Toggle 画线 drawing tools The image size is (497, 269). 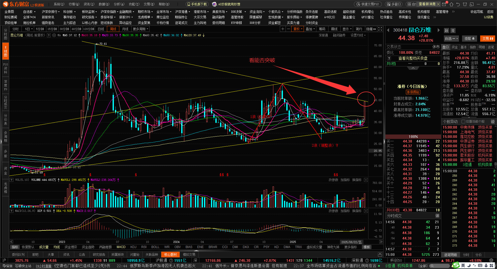coord(334,29)
